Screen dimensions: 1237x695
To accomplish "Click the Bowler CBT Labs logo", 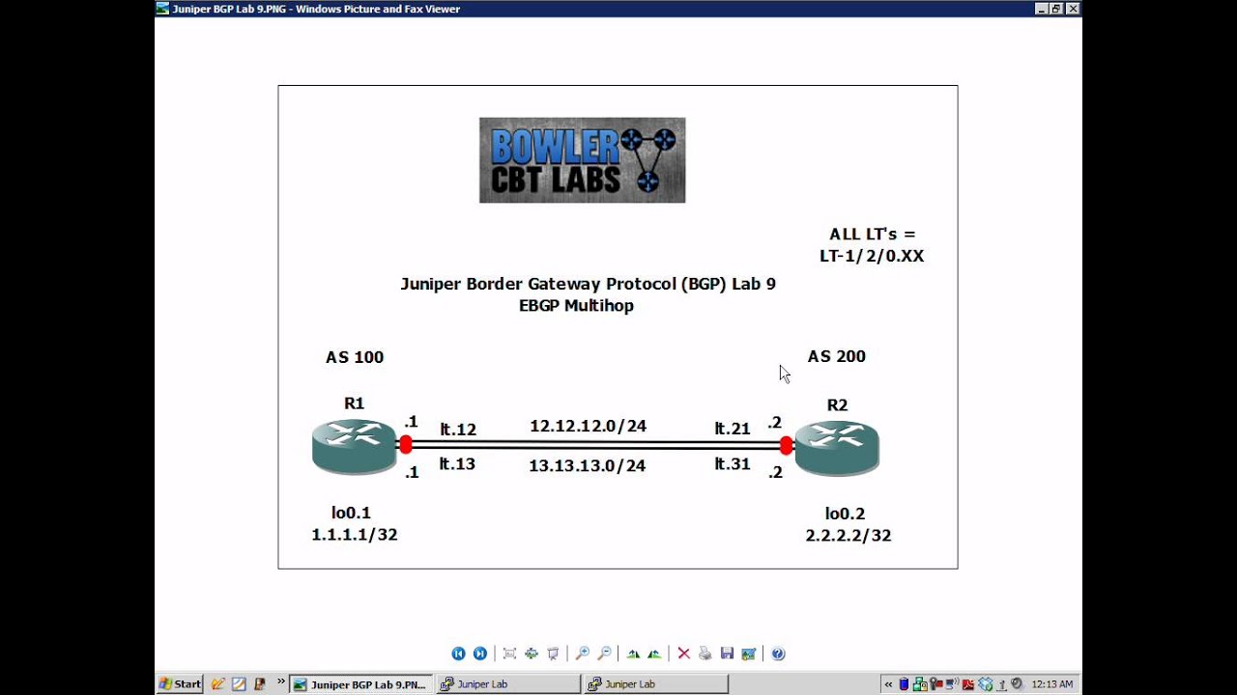I will pos(582,160).
